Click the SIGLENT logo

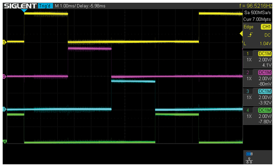pyautogui.click(x=20, y=6)
